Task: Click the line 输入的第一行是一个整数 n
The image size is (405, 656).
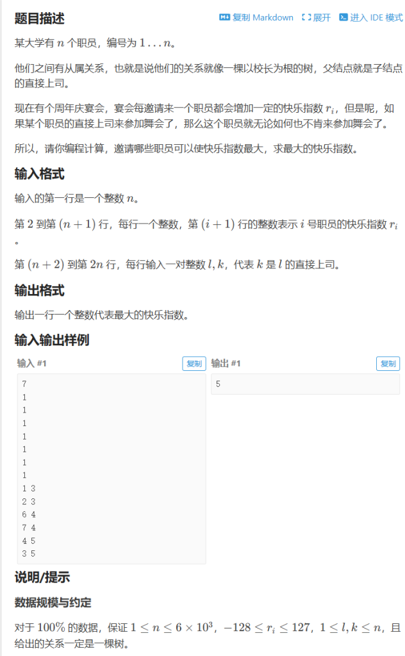Action: pyautogui.click(x=76, y=199)
